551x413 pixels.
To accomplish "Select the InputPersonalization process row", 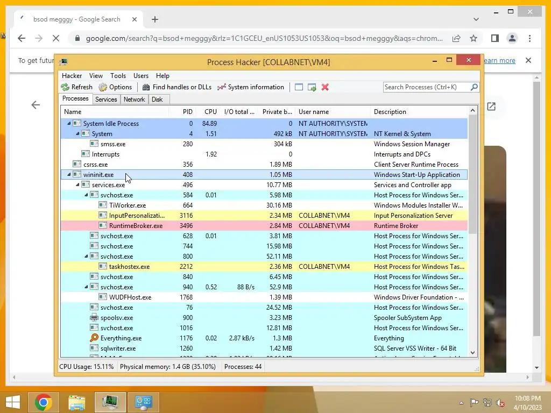I will [264, 215].
